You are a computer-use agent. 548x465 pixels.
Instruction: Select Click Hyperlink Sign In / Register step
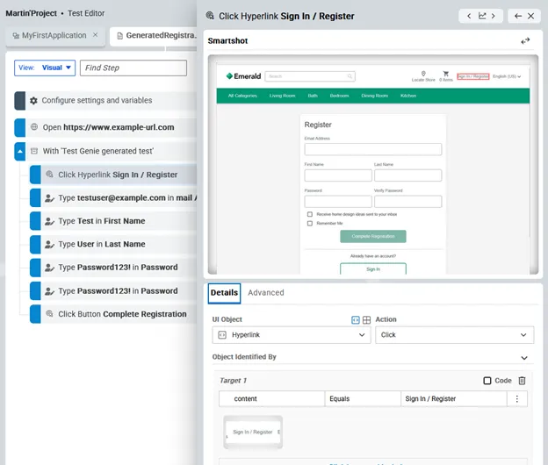pyautogui.click(x=113, y=175)
